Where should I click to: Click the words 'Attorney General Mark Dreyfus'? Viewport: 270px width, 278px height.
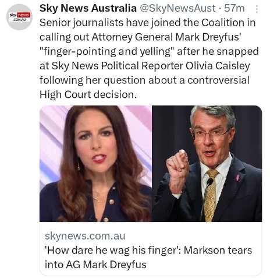[x=166, y=37]
